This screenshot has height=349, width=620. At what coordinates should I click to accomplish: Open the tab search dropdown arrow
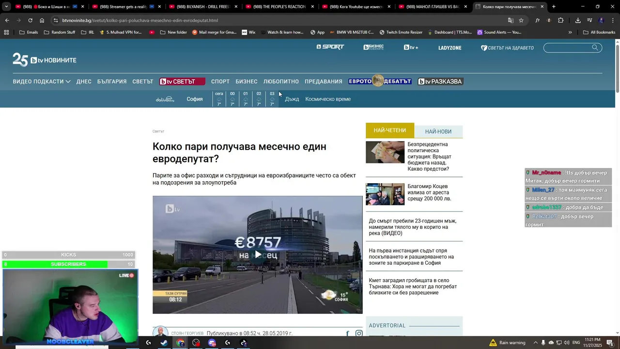click(x=6, y=7)
